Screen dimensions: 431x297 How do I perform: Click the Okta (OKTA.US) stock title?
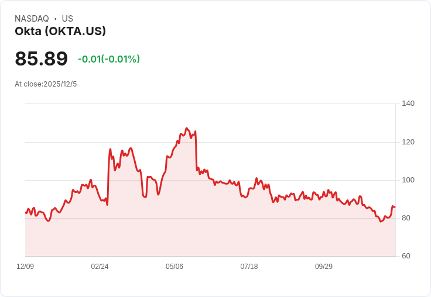pyautogui.click(x=60, y=32)
